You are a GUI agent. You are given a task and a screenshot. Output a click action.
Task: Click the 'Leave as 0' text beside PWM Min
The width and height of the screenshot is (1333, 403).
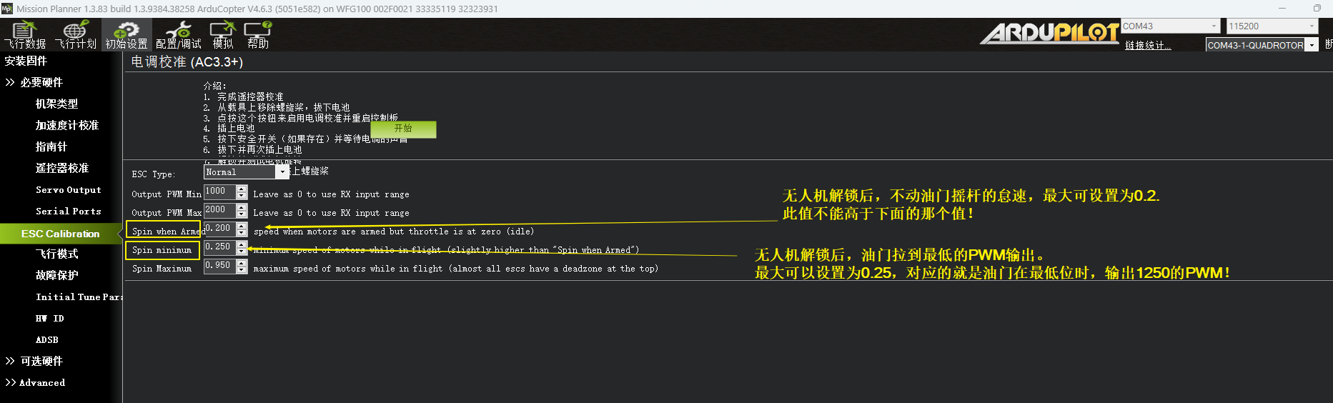331,194
